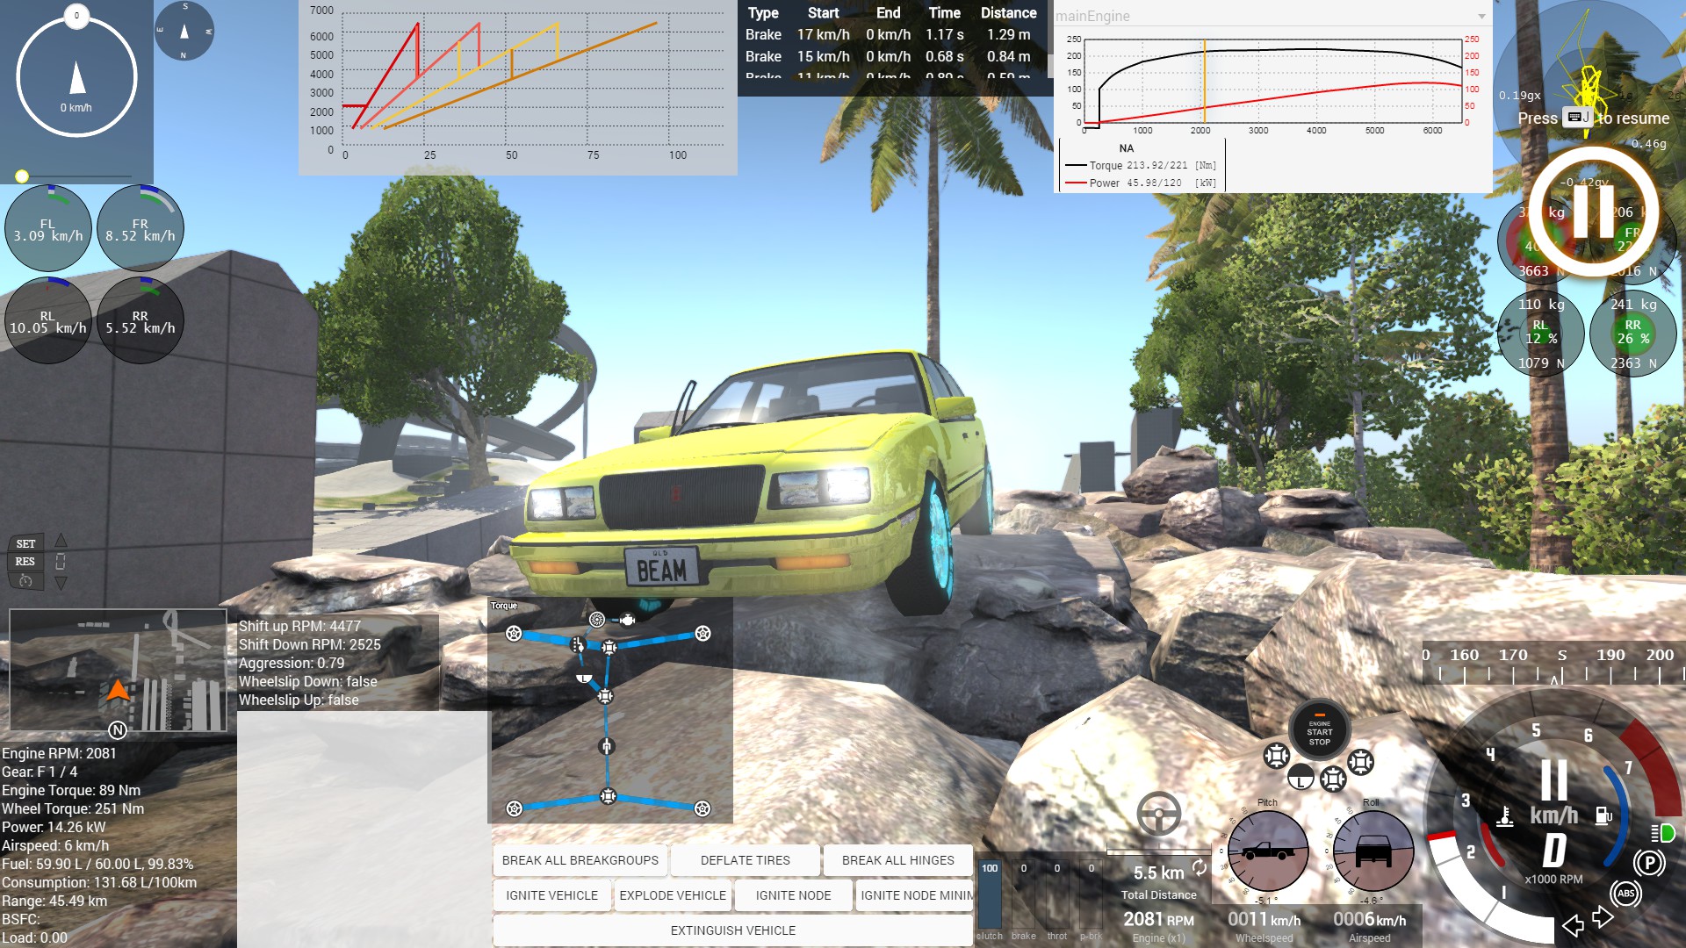Open the mainEngine dropdown
This screenshot has height=948, width=1686.
[x=1481, y=16]
